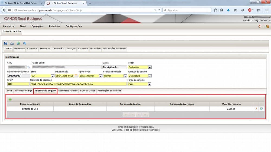Switch to the Rodoviário tab
271x152 pixels.
95,49
